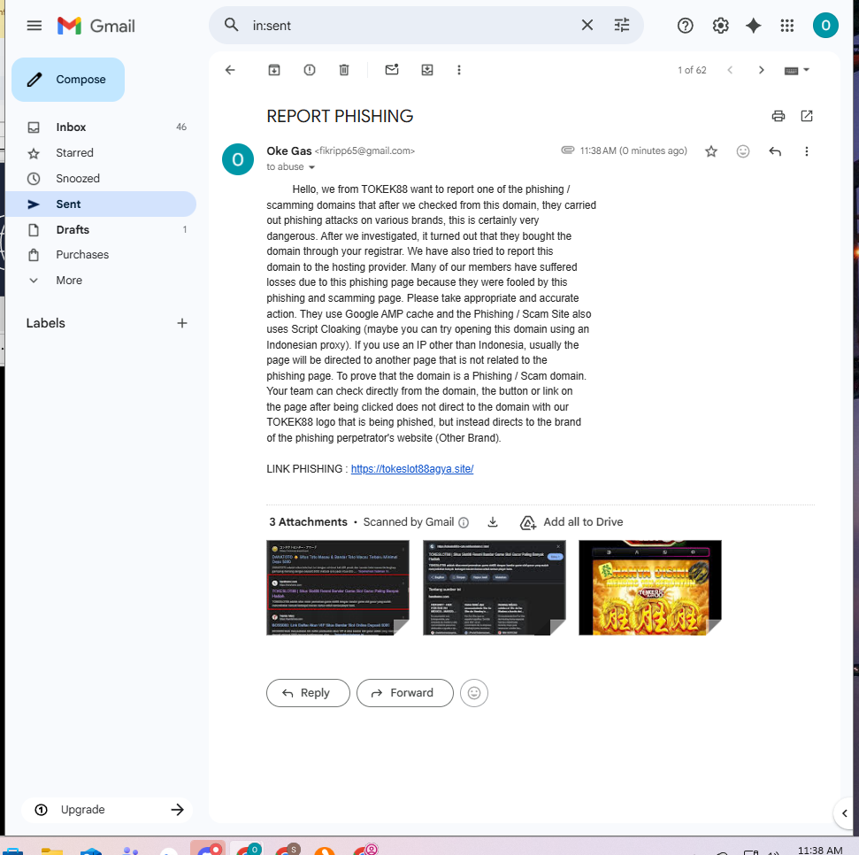Open the Google apps grid
859x855 pixels.
[x=786, y=26]
